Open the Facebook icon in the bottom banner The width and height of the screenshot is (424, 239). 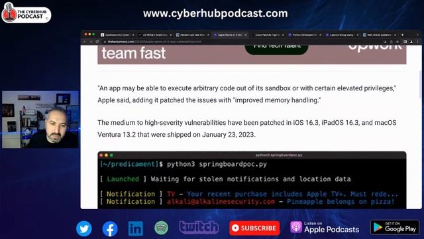110,228
